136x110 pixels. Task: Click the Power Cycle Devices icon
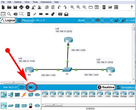tap(22, 87)
